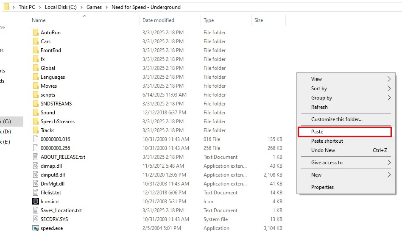Sort by the Name column header
Viewport: 402px width, 238px height.
click(x=39, y=20)
